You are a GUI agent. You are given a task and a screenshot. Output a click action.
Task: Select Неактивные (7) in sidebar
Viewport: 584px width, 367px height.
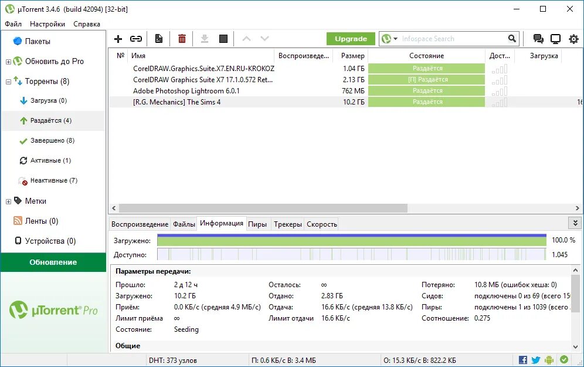[x=54, y=180]
